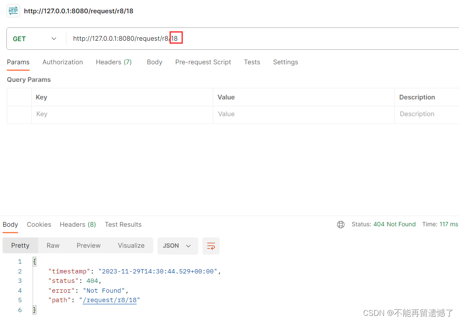Click the request URL input field
459x321 pixels.
[263, 39]
